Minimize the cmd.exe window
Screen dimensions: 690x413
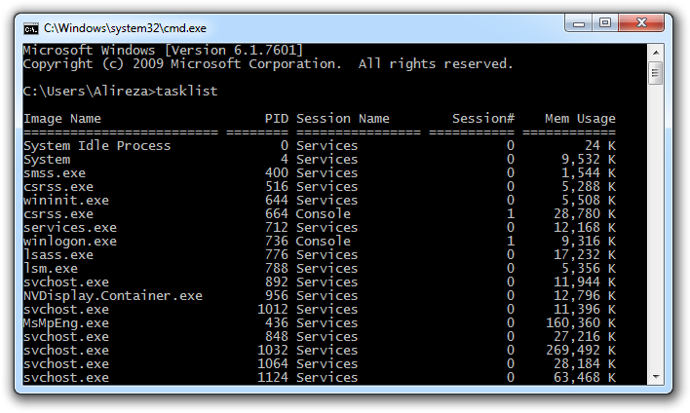click(579, 23)
